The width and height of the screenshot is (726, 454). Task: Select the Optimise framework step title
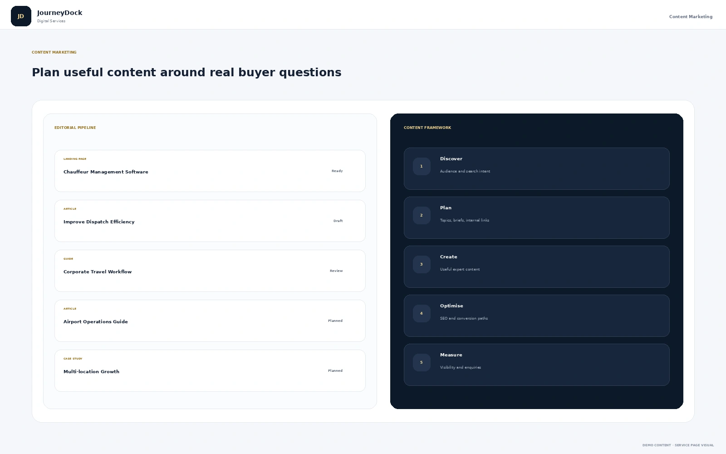tap(451, 306)
